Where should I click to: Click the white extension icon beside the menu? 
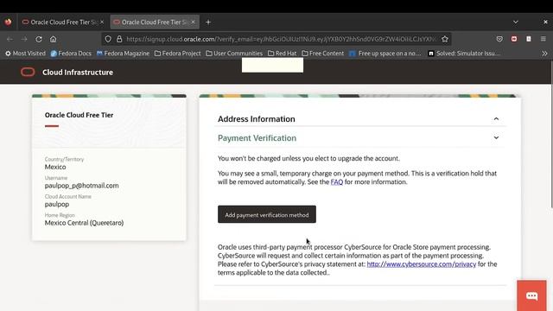[529, 39]
